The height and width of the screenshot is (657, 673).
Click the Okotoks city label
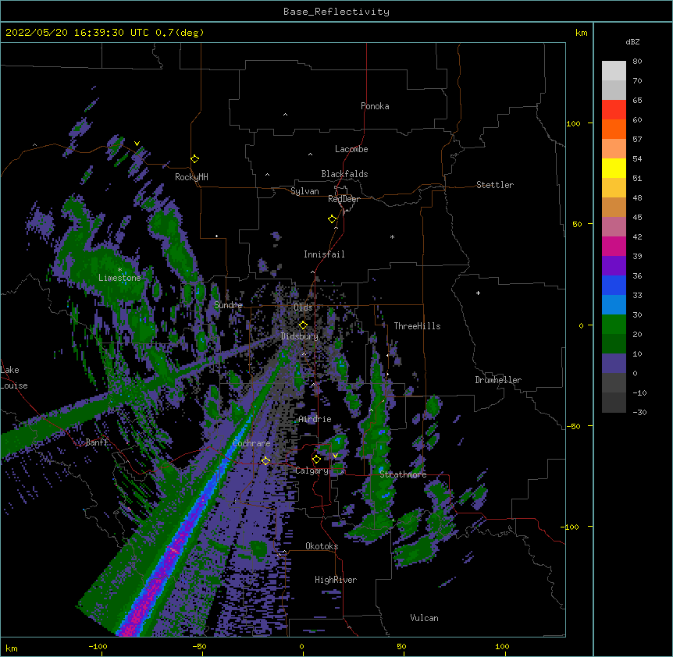pyautogui.click(x=322, y=546)
